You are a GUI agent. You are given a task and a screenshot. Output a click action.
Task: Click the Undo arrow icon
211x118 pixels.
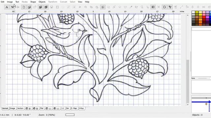point(103,7)
